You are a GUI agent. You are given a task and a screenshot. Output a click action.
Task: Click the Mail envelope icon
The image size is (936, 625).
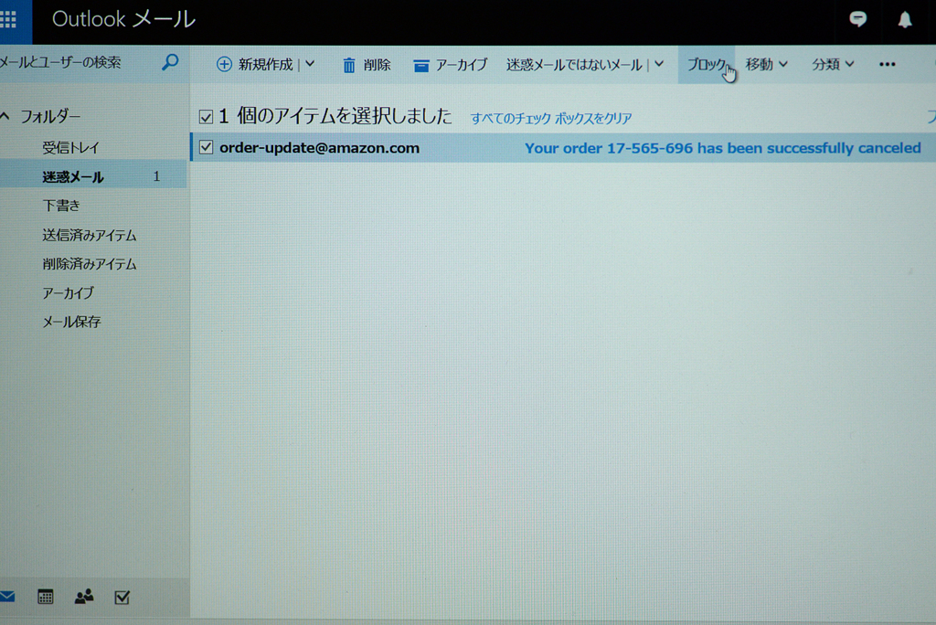pyautogui.click(x=7, y=597)
